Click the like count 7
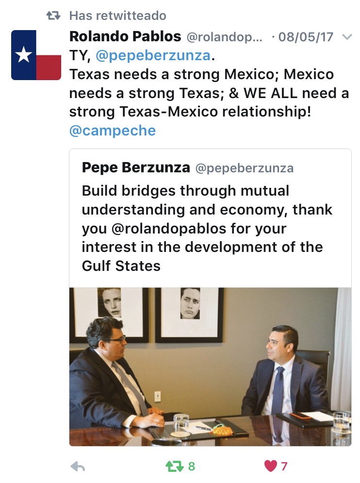The height and width of the screenshot is (483, 360). 284,466
